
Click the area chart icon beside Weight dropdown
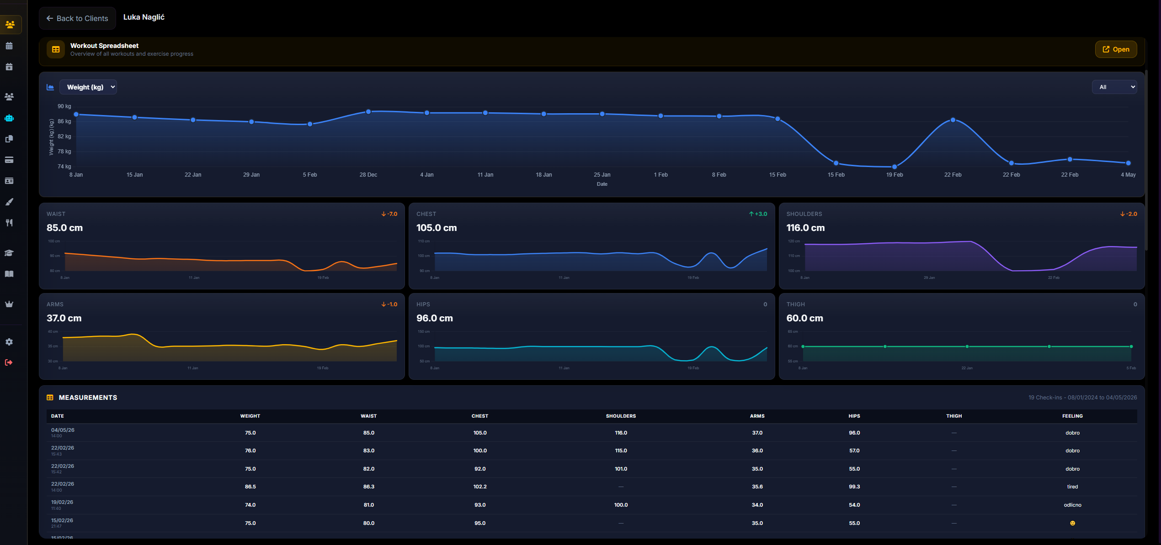point(50,87)
